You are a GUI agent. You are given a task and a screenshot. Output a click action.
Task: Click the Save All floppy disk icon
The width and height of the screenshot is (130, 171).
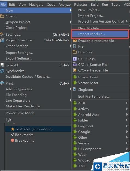pyautogui.click(x=2, y=65)
